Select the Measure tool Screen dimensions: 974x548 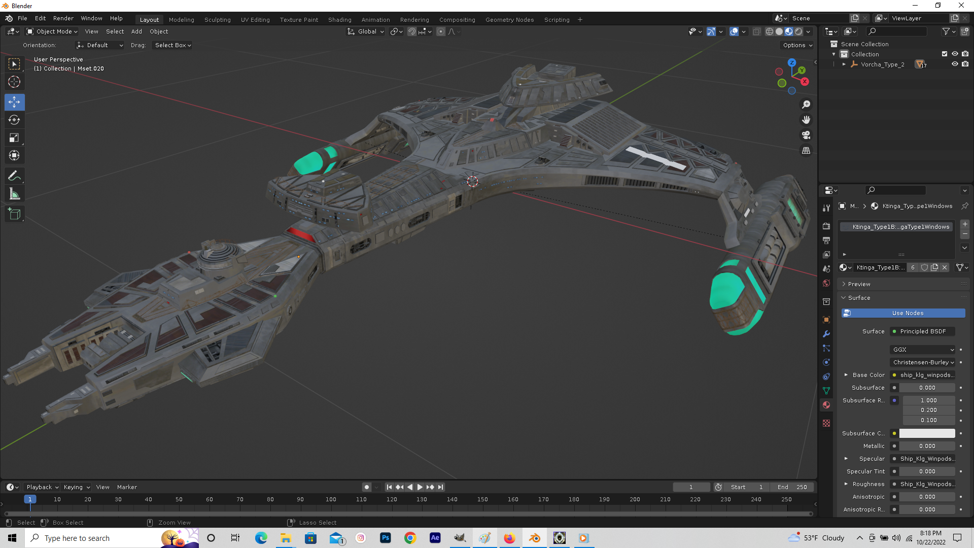click(x=14, y=194)
